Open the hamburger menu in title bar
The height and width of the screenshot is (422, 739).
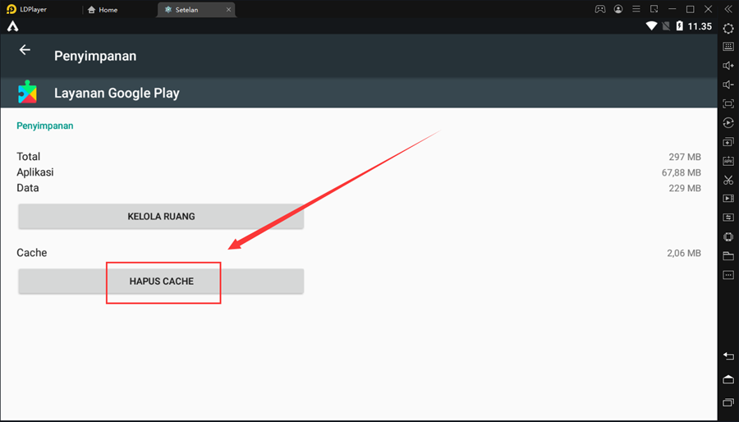pyautogui.click(x=636, y=10)
